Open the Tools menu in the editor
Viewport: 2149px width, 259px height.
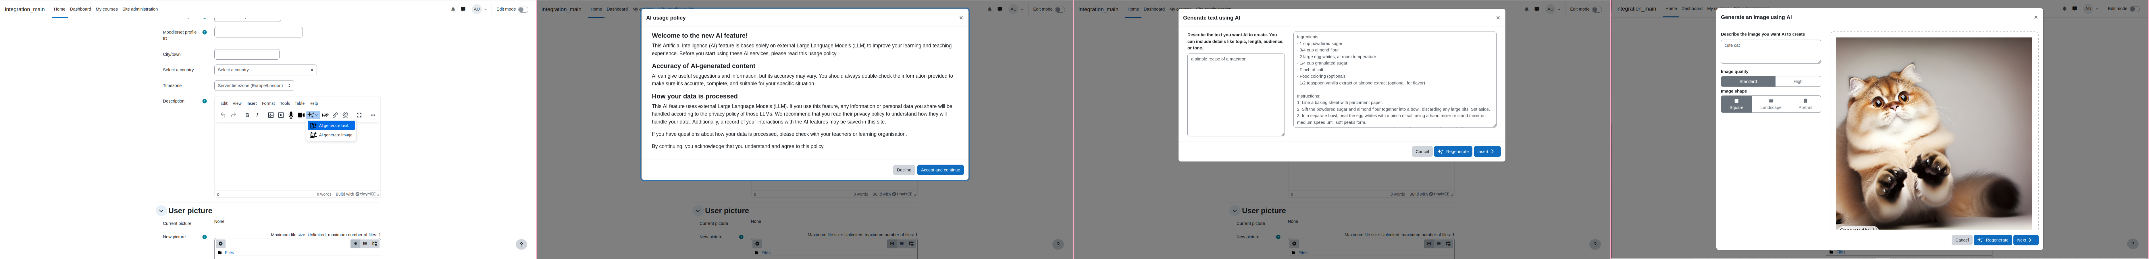click(284, 103)
